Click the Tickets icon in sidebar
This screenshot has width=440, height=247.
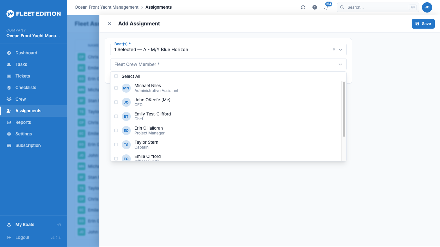point(9,76)
